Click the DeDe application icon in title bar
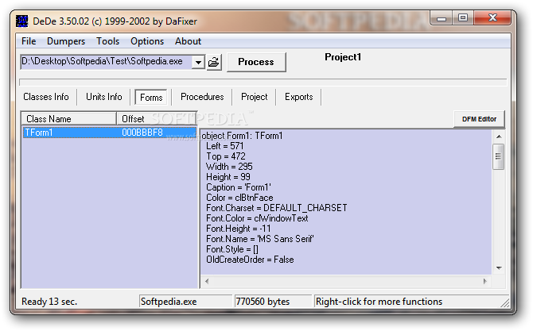 (x=22, y=21)
